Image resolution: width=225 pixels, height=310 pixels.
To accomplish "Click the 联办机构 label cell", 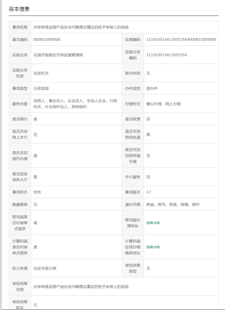I will click(x=133, y=73).
